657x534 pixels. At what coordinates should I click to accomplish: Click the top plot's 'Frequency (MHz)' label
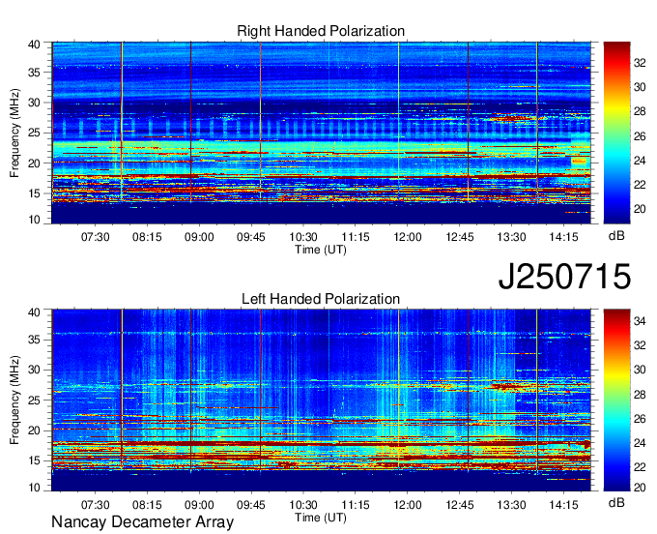14,133
